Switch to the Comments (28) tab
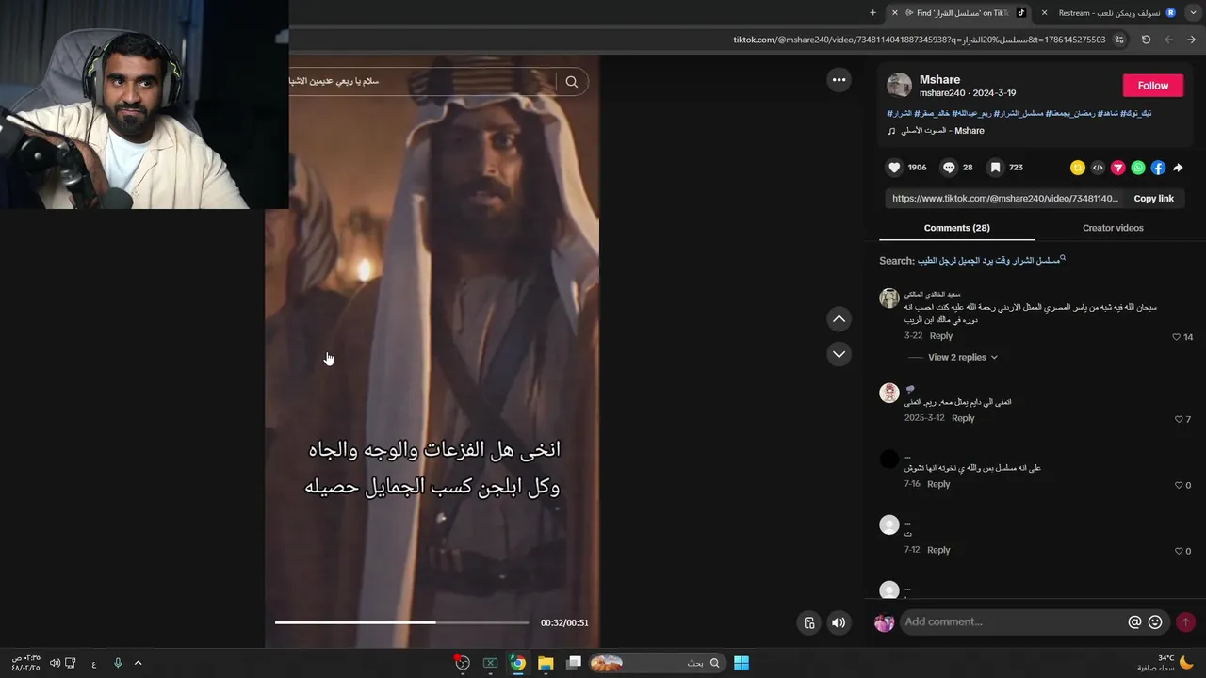Screen dimensions: 1206x678 click(x=957, y=228)
